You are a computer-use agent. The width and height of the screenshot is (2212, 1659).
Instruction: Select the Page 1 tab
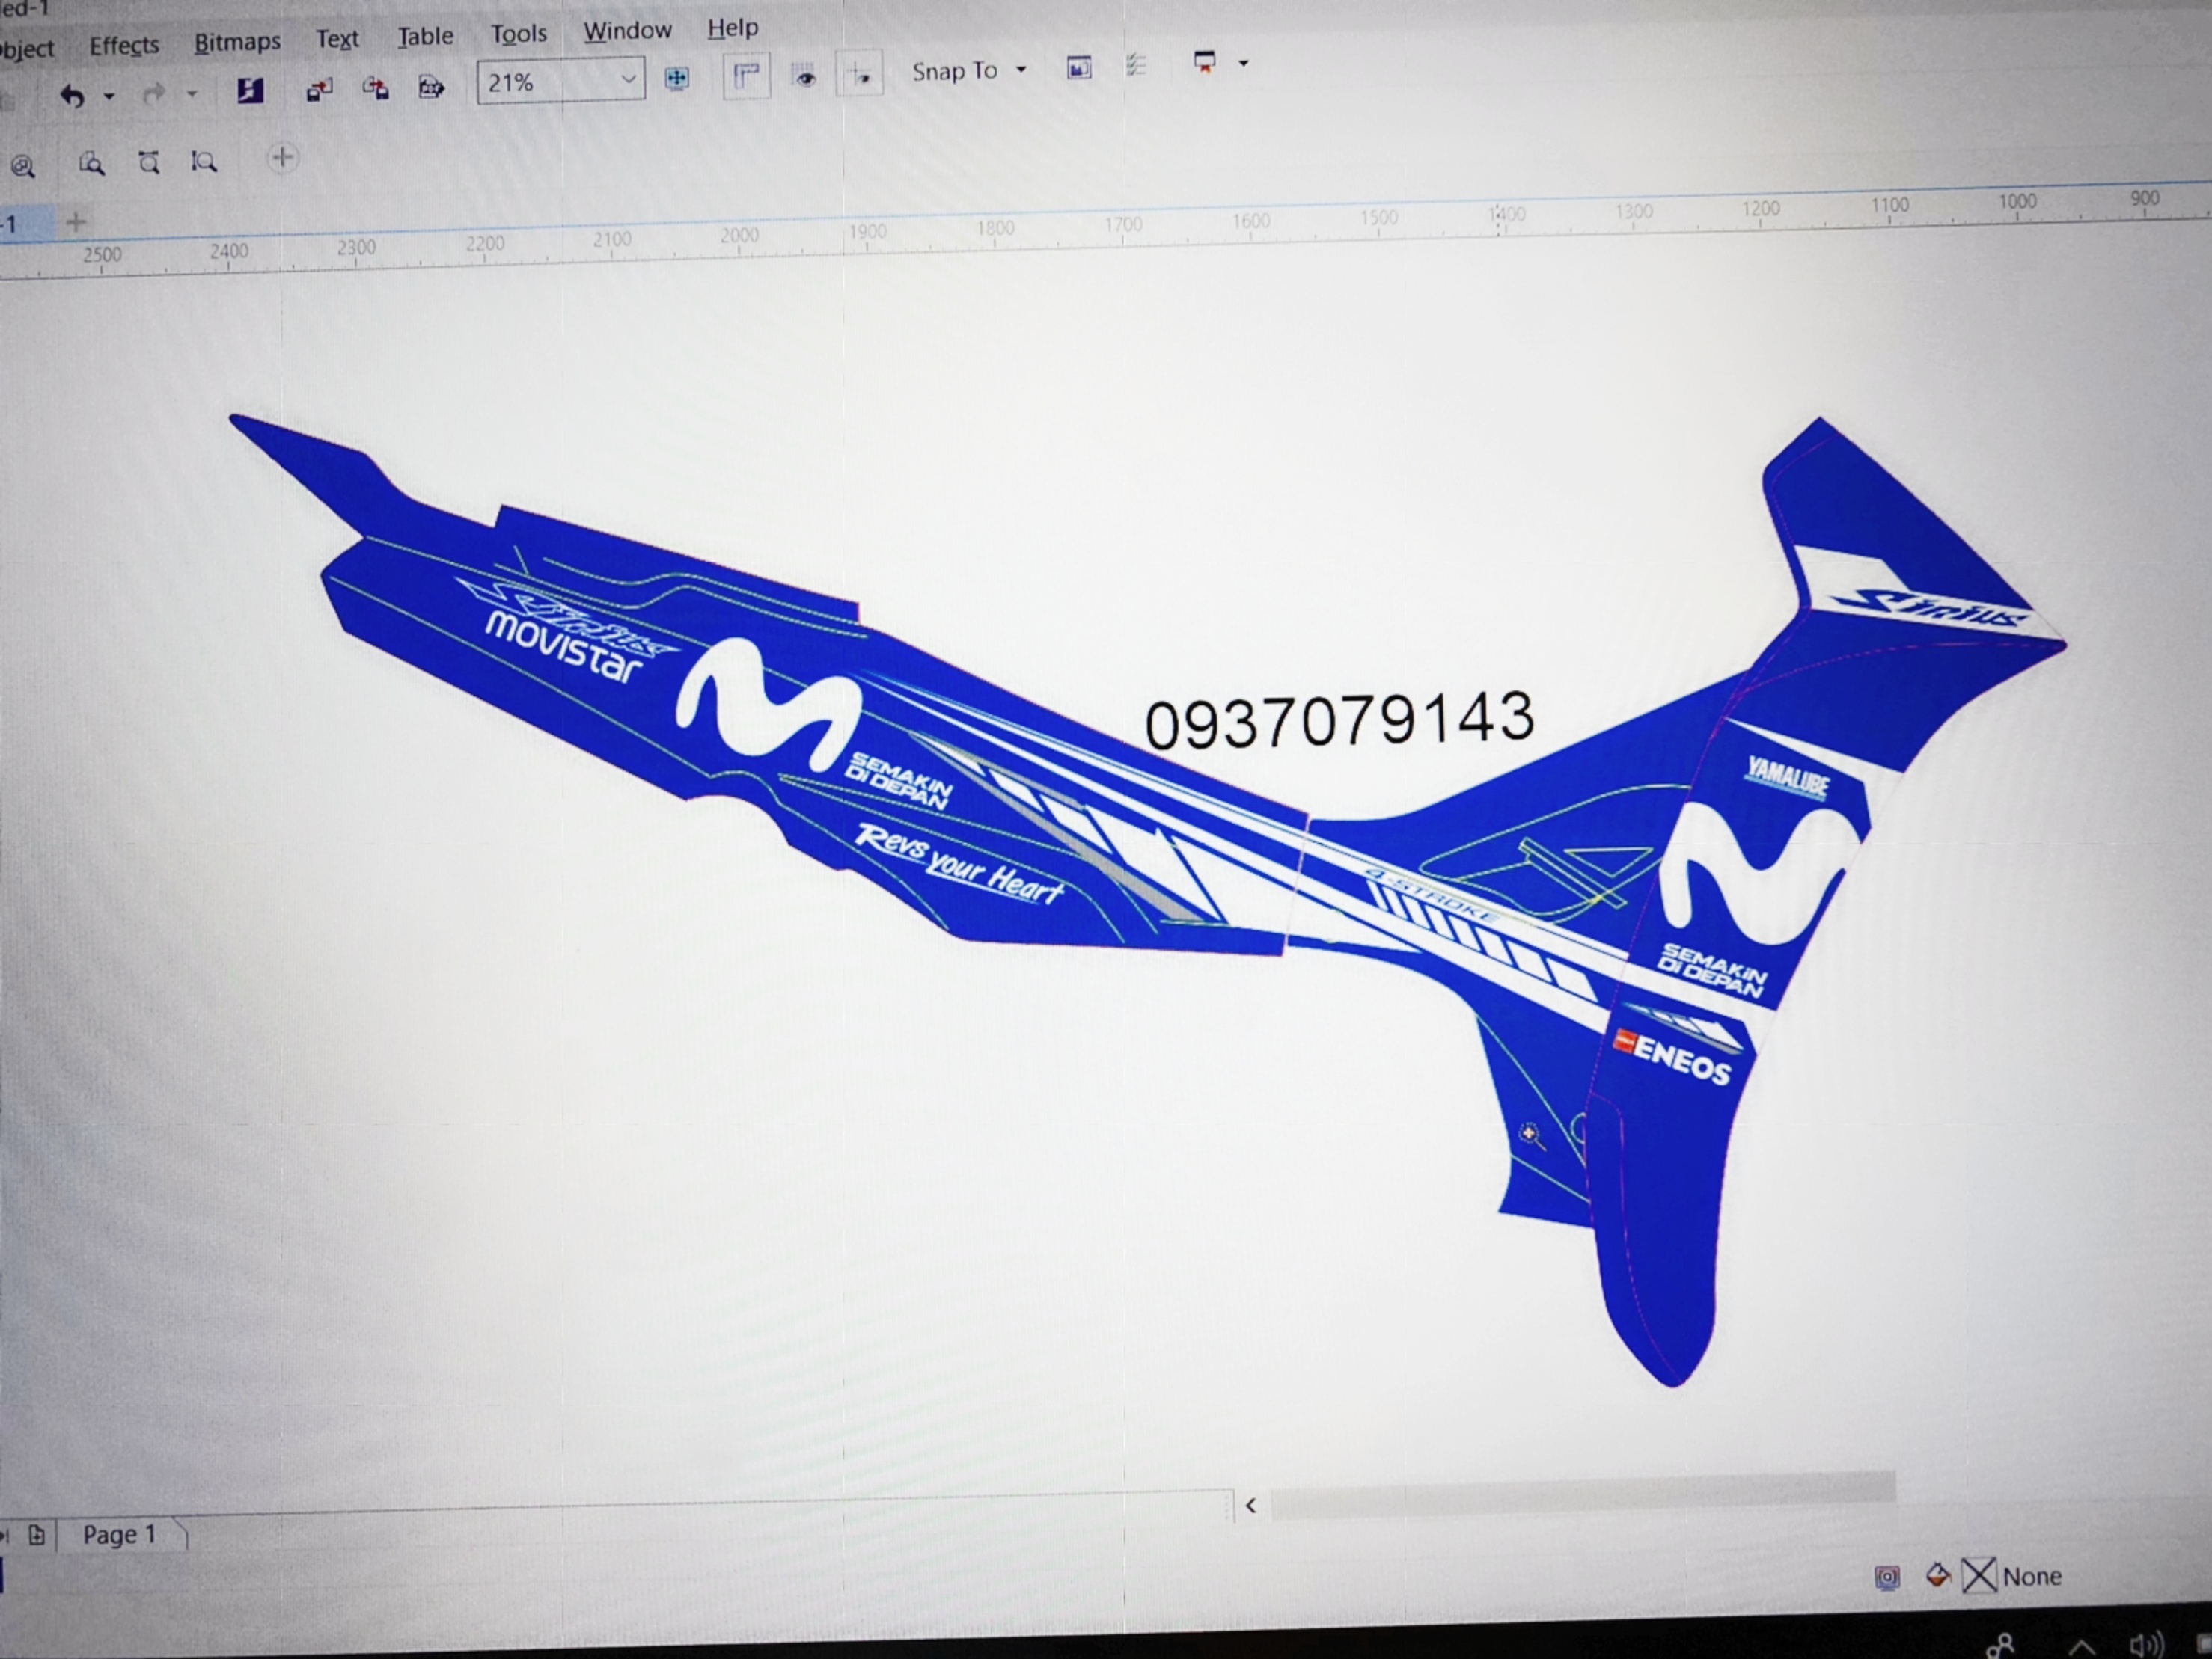(x=119, y=1534)
